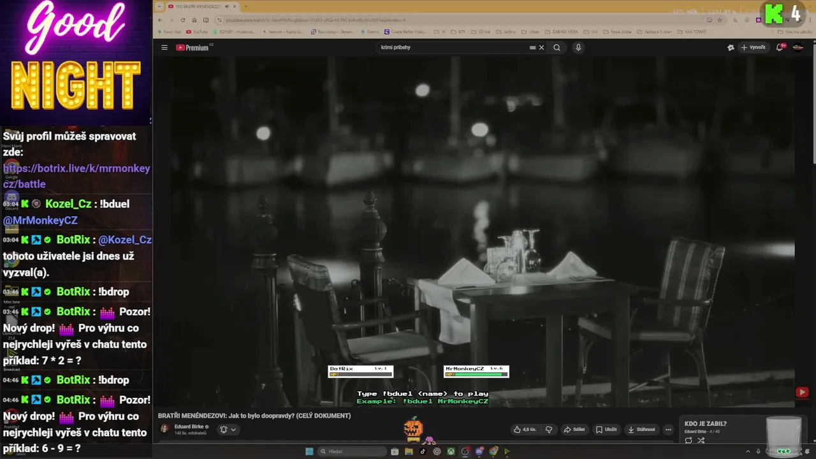The width and height of the screenshot is (816, 459).
Task: Click the @Kozel_Cz mention from BotRix
Action: click(125, 240)
